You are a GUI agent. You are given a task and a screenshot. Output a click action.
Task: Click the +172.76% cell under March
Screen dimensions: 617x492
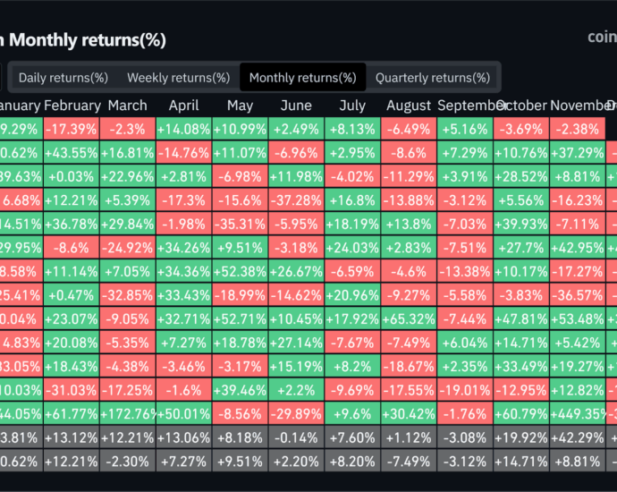[x=128, y=411]
